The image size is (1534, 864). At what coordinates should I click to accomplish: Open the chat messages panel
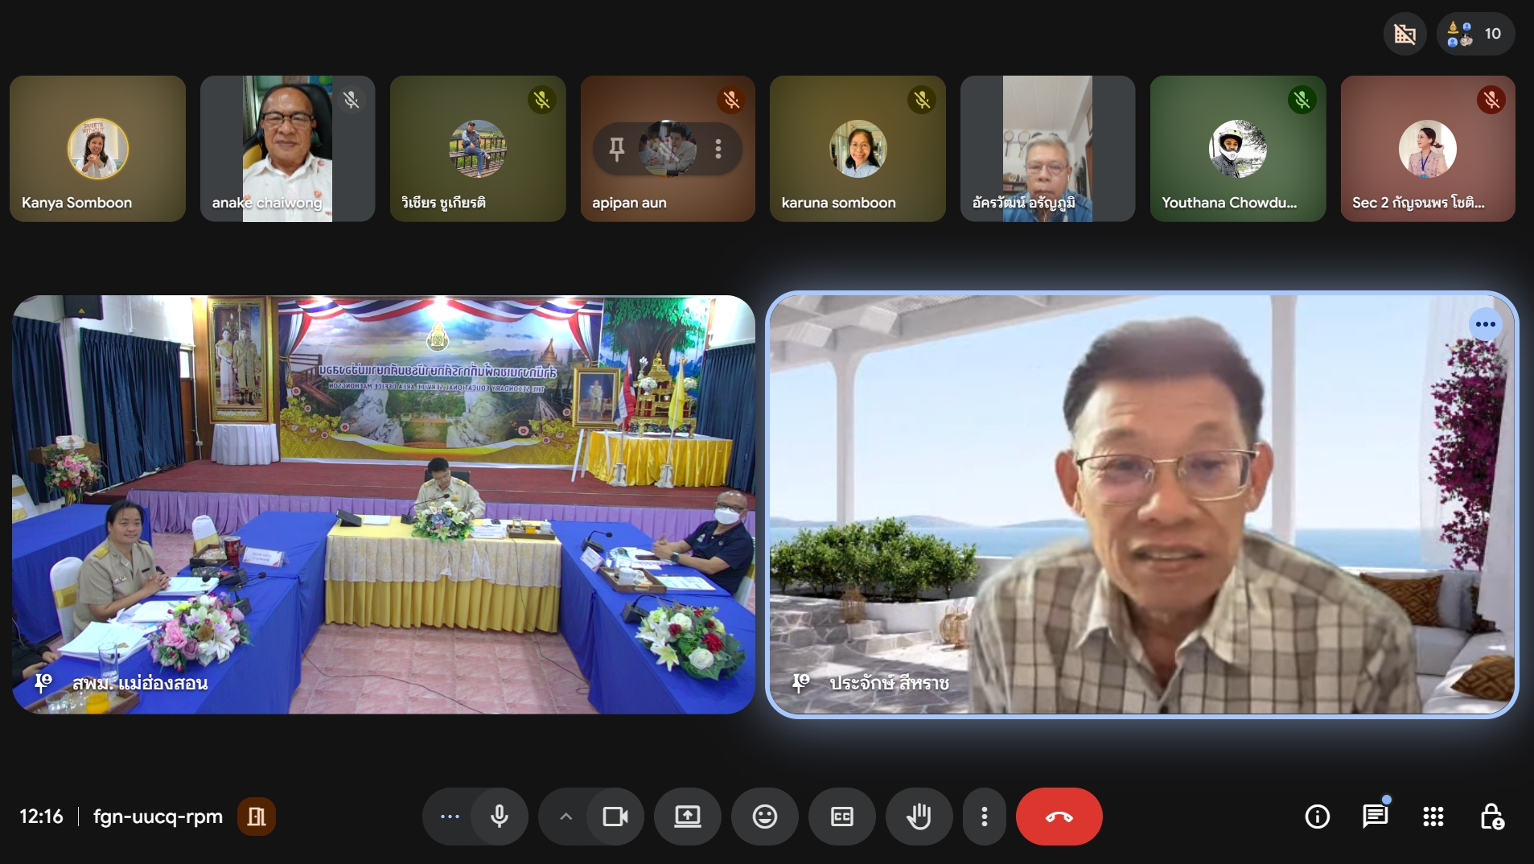click(1375, 817)
